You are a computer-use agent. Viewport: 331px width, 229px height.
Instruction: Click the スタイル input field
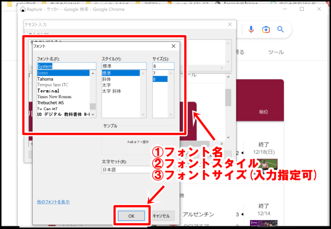[124, 66]
